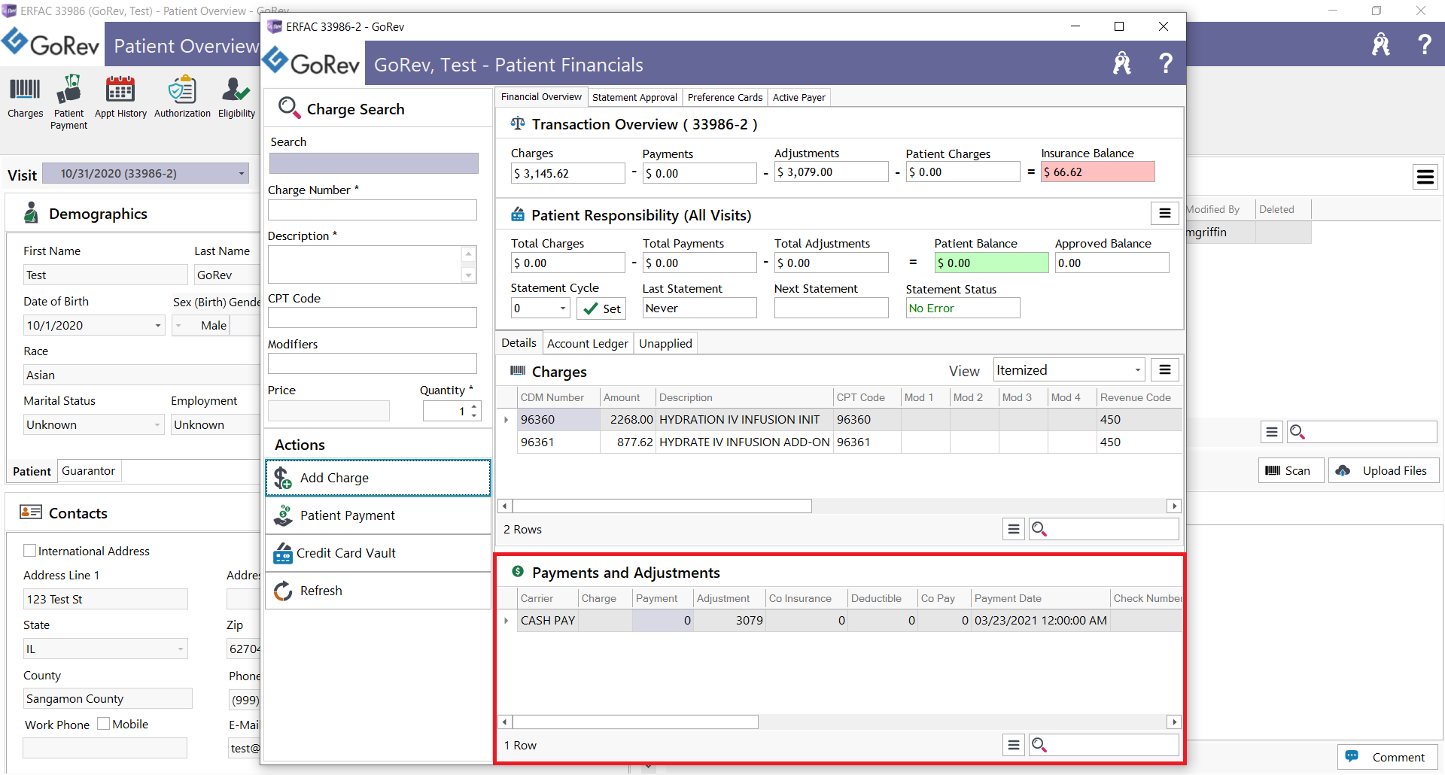Switch to Active Payer tab

[x=799, y=97]
